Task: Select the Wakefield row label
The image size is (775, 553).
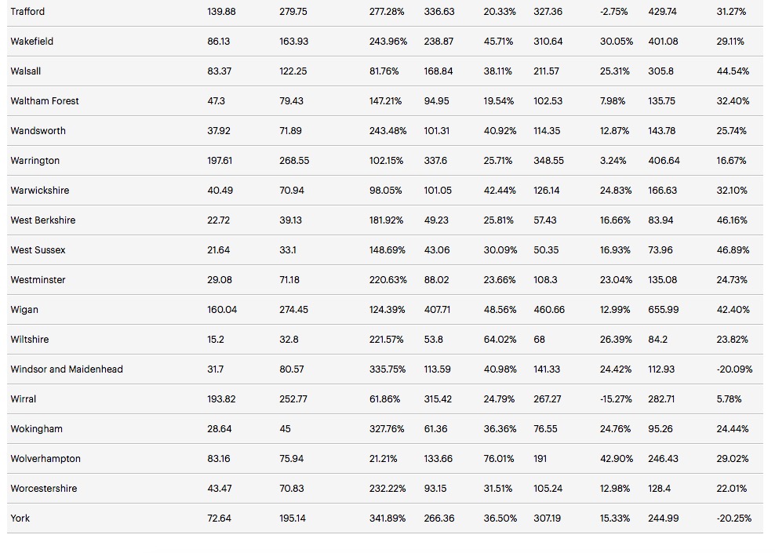Action: click(x=32, y=42)
